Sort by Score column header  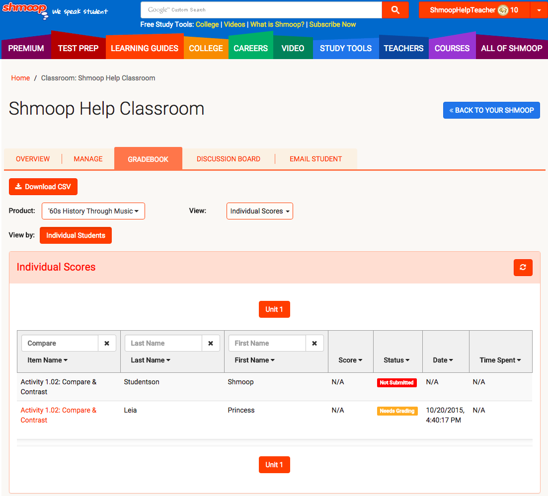coord(351,360)
